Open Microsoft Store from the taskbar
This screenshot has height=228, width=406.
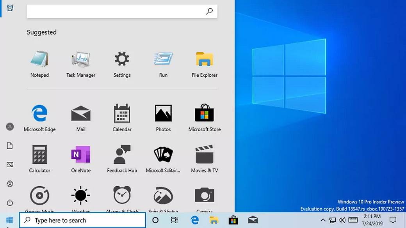click(x=233, y=220)
